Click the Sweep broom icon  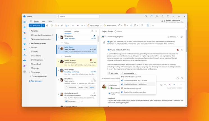click(62, 26)
